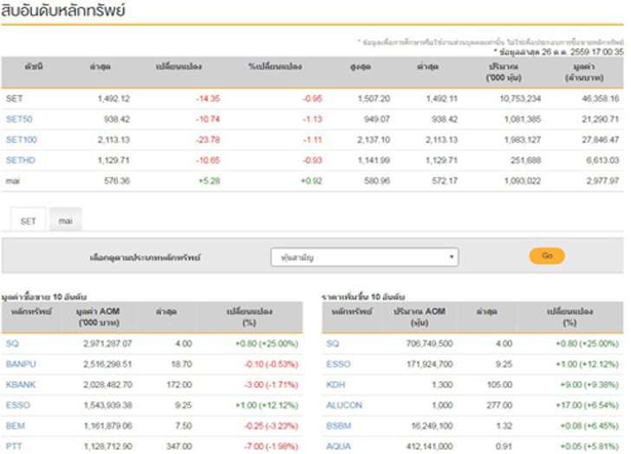Select the SET percent change -0.95

pyautogui.click(x=312, y=99)
